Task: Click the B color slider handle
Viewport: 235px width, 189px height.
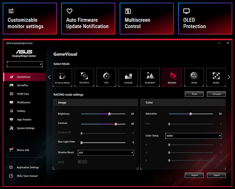Action: click(169, 160)
